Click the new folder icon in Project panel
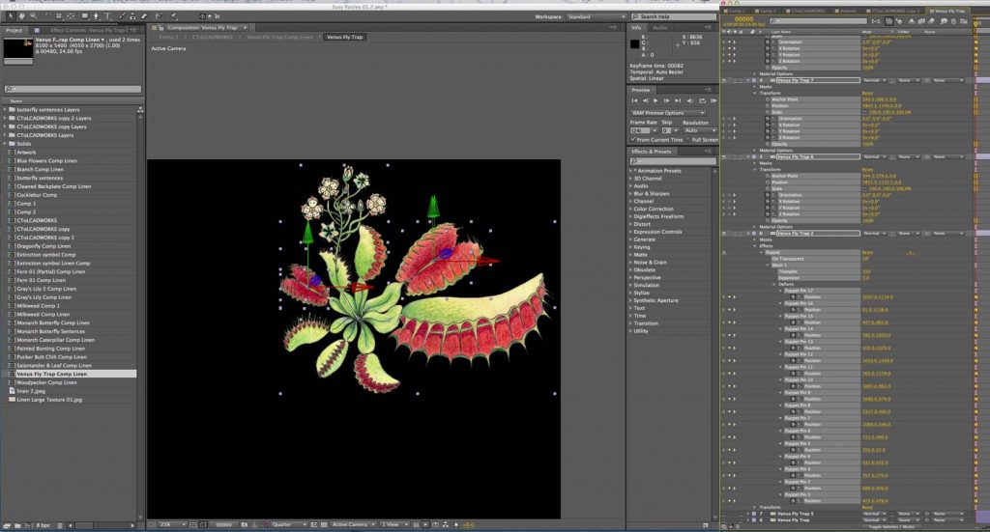 click(17, 525)
